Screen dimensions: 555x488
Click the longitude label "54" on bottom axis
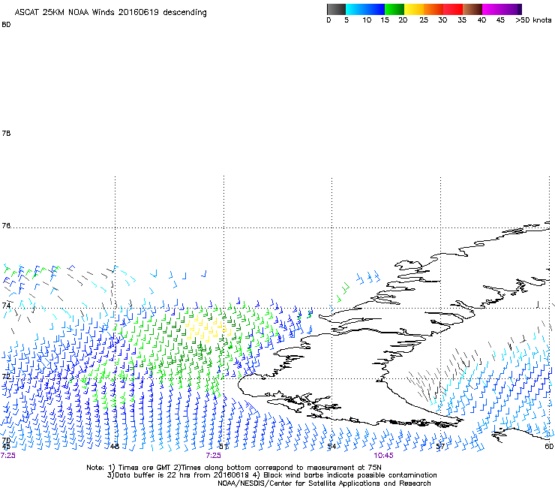(331, 446)
